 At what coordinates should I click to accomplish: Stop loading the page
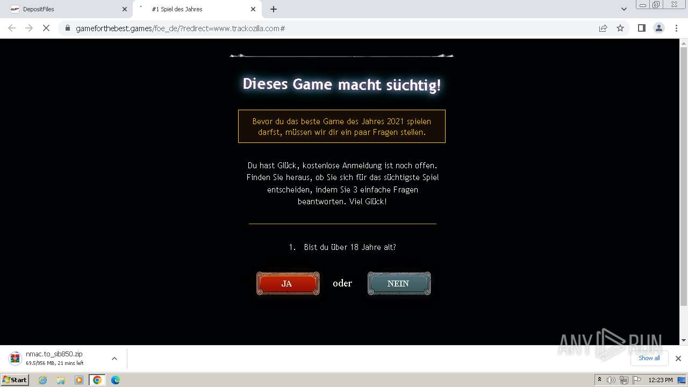click(x=46, y=28)
